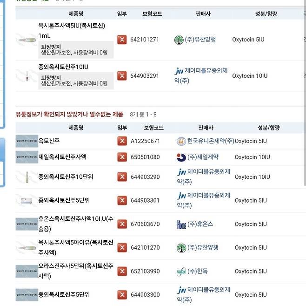Click 퇴장방지 badge under 옥시톤주사액5IU
This screenshot has width=306, height=306.
(x=76, y=50)
